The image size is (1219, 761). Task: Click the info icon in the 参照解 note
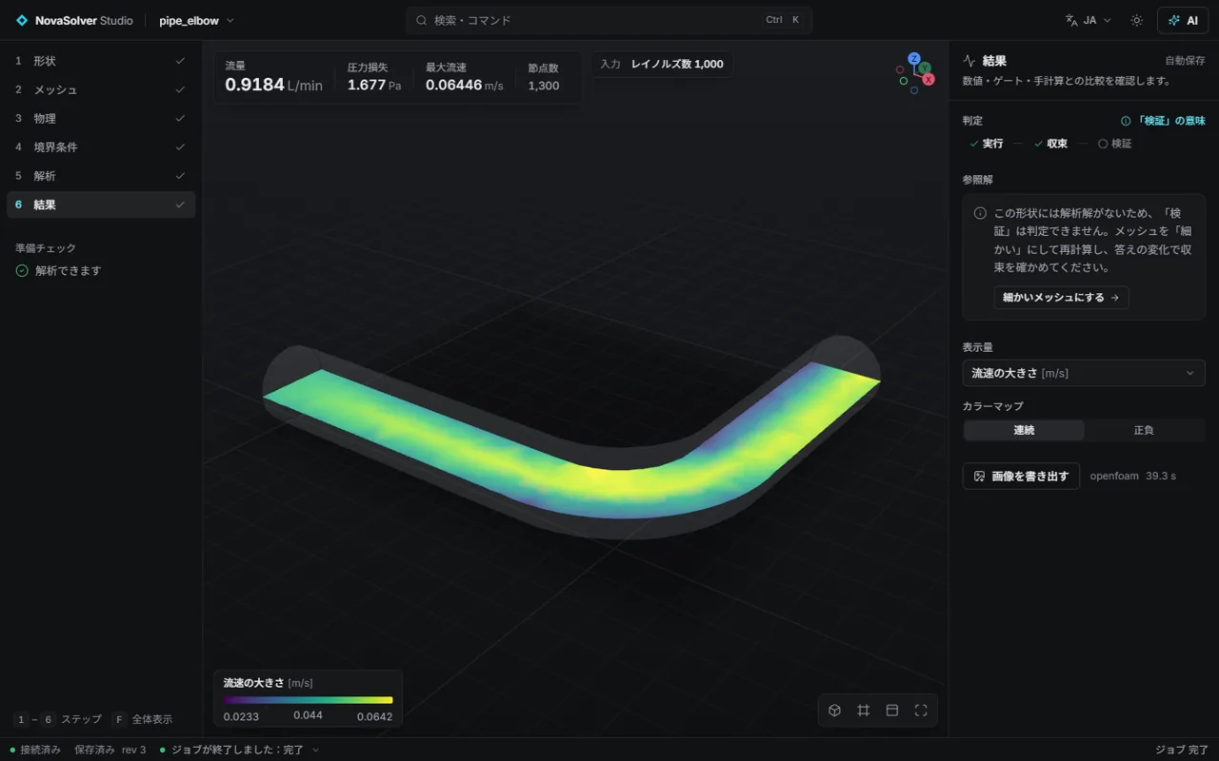(980, 213)
